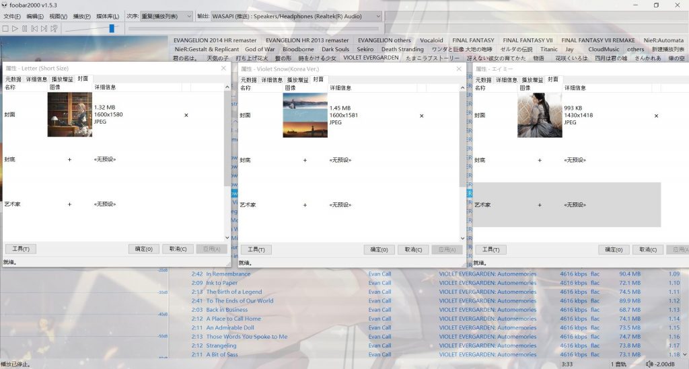Select the FINAL FANTASY VII REMAKE playlist tab
Viewport: 689px width, 369px height.
pyautogui.click(x=598, y=40)
